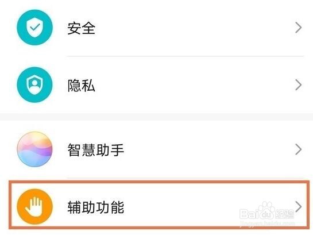
Task: Click the Baidu 经验 watermark text
Action: 284,214
